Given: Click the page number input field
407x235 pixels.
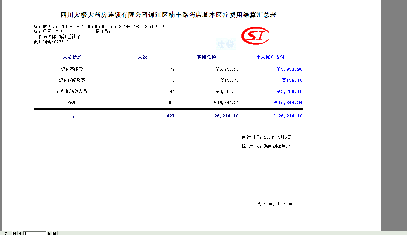Looking at the screenshot, I should [35, 233].
